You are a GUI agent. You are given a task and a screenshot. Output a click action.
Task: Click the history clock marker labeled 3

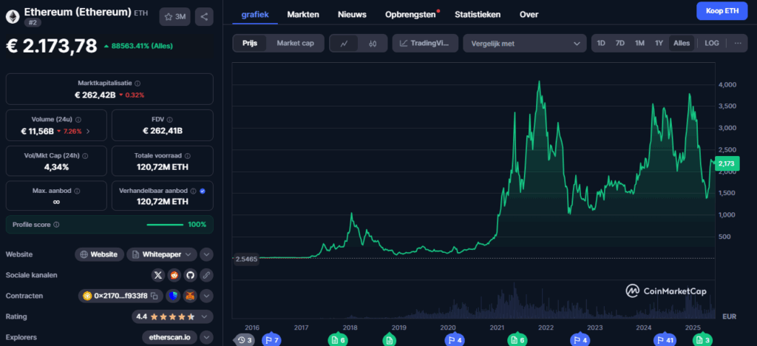[x=245, y=340]
